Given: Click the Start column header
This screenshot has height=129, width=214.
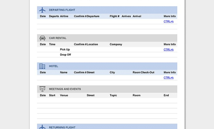Looking at the screenshot, I should tap(52, 95).
